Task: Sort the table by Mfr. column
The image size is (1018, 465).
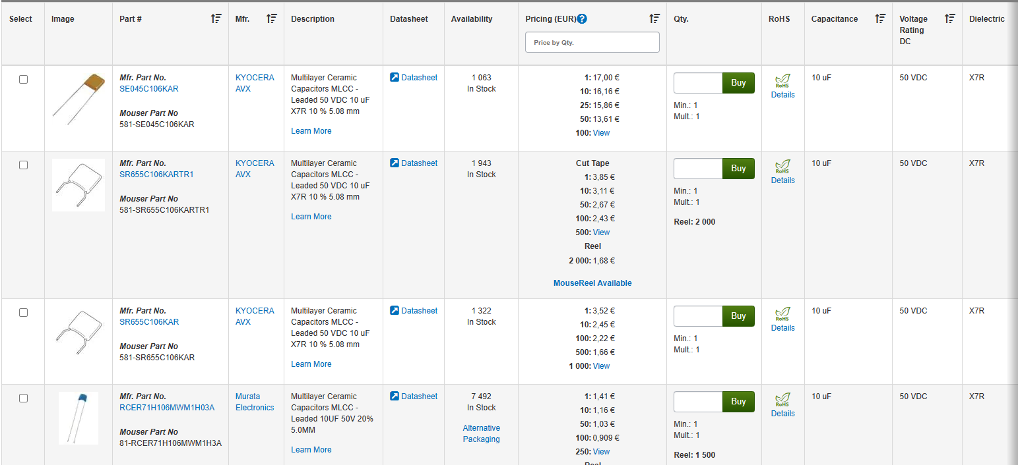Action: tap(272, 19)
